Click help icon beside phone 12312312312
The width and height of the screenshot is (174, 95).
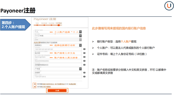[x=84, y=76]
